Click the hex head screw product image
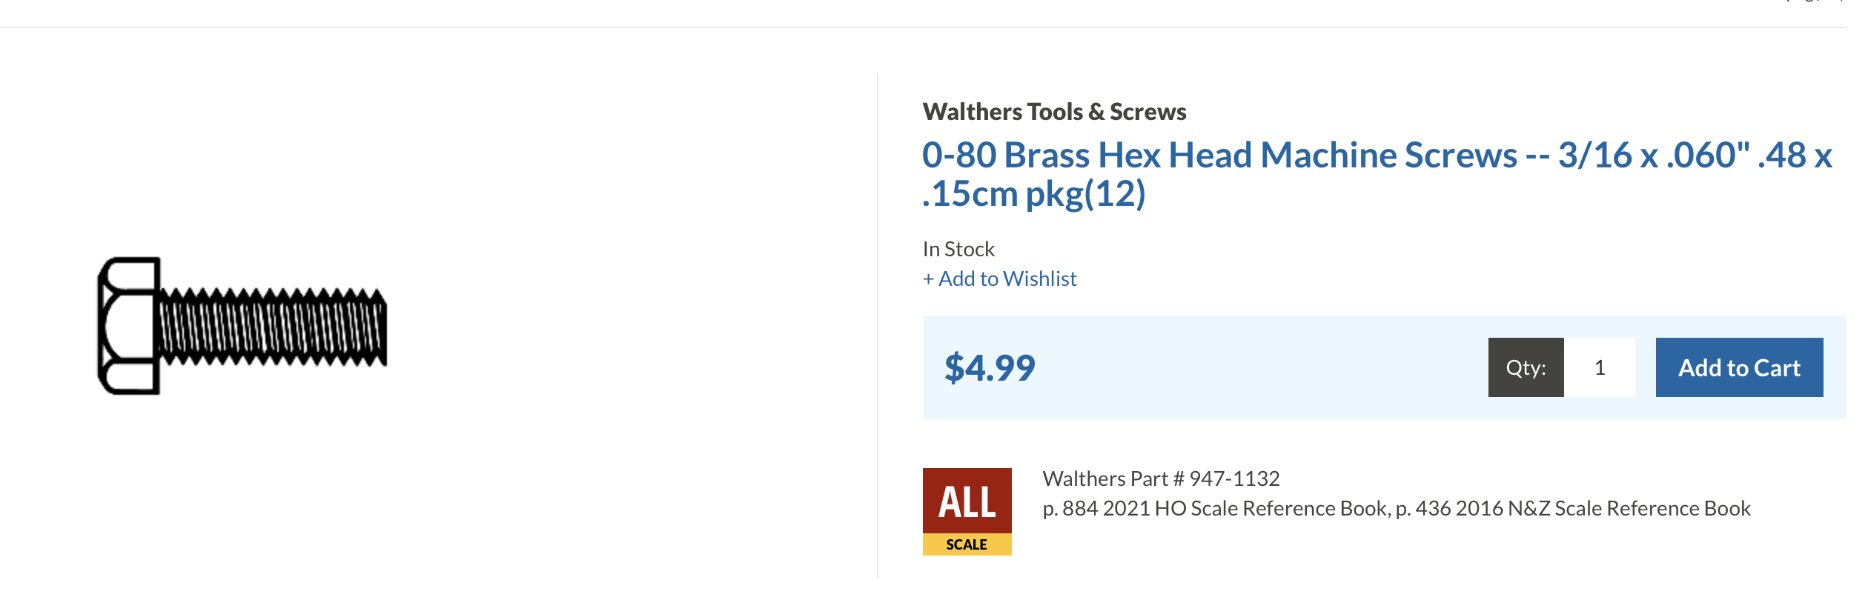This screenshot has width=1868, height=597. [242, 326]
